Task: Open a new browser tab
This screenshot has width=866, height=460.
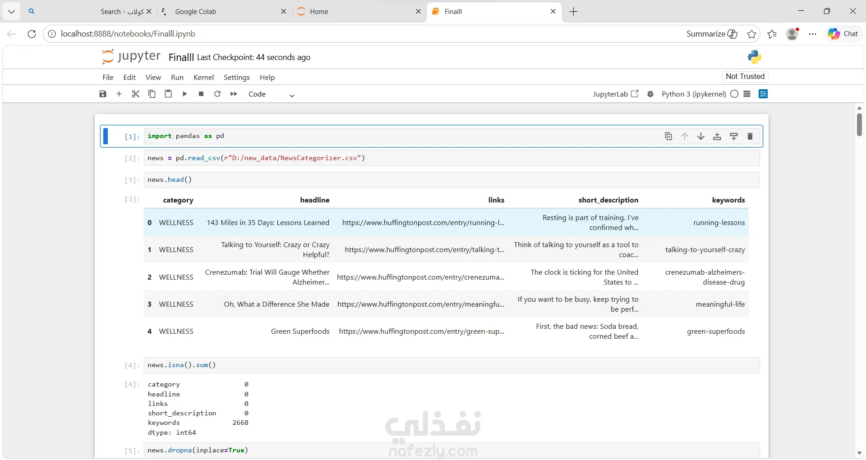Action: tap(574, 12)
